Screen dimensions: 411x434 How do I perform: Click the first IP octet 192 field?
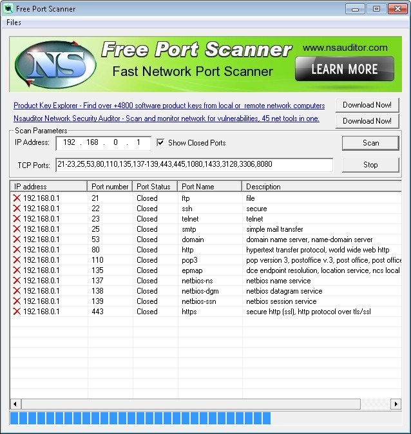tap(69, 142)
